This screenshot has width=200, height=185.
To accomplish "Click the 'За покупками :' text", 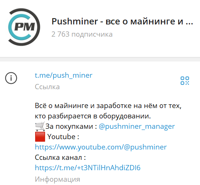I will pos(71,127).
